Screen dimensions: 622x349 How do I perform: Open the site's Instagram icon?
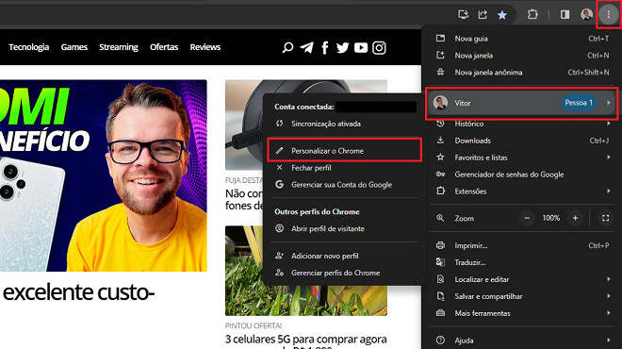[379, 48]
